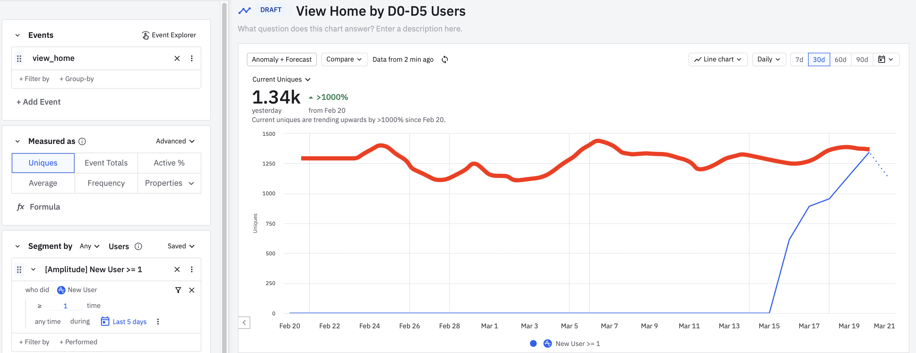
Task: Select Event Totals measurement option
Action: [106, 163]
